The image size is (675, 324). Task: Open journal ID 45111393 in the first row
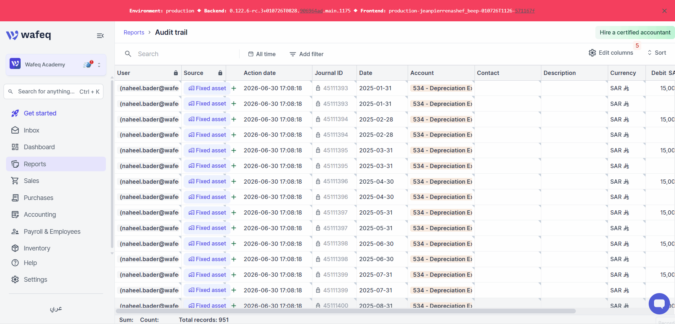click(336, 88)
